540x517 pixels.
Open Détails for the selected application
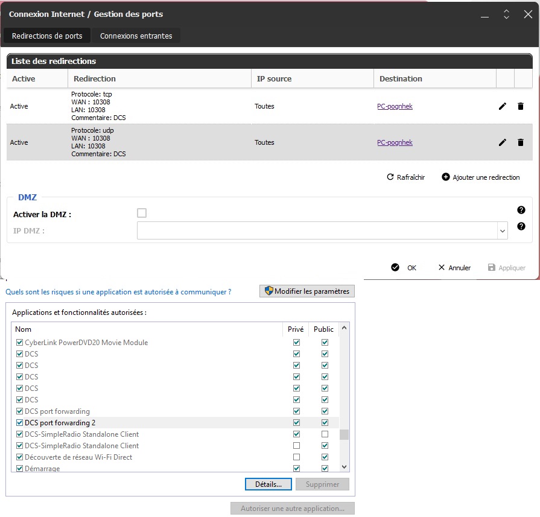[x=268, y=484]
